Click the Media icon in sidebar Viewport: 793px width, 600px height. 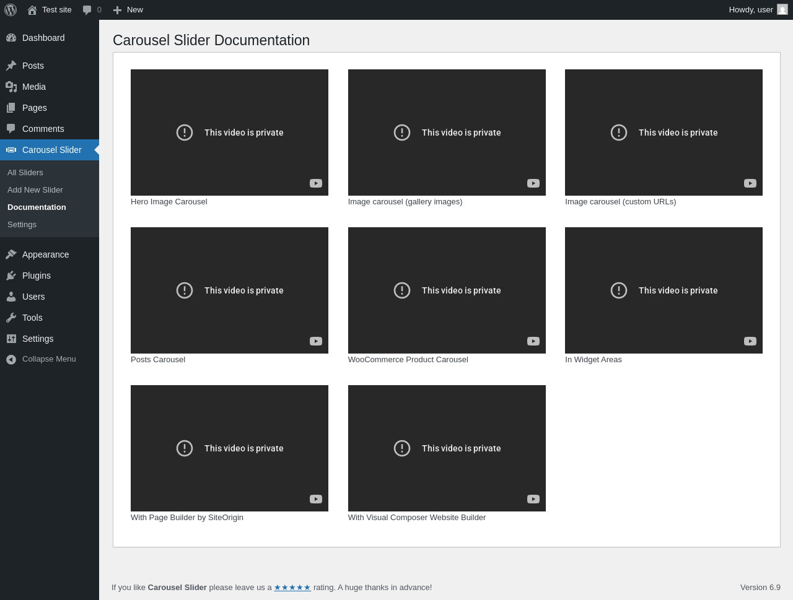tap(11, 87)
